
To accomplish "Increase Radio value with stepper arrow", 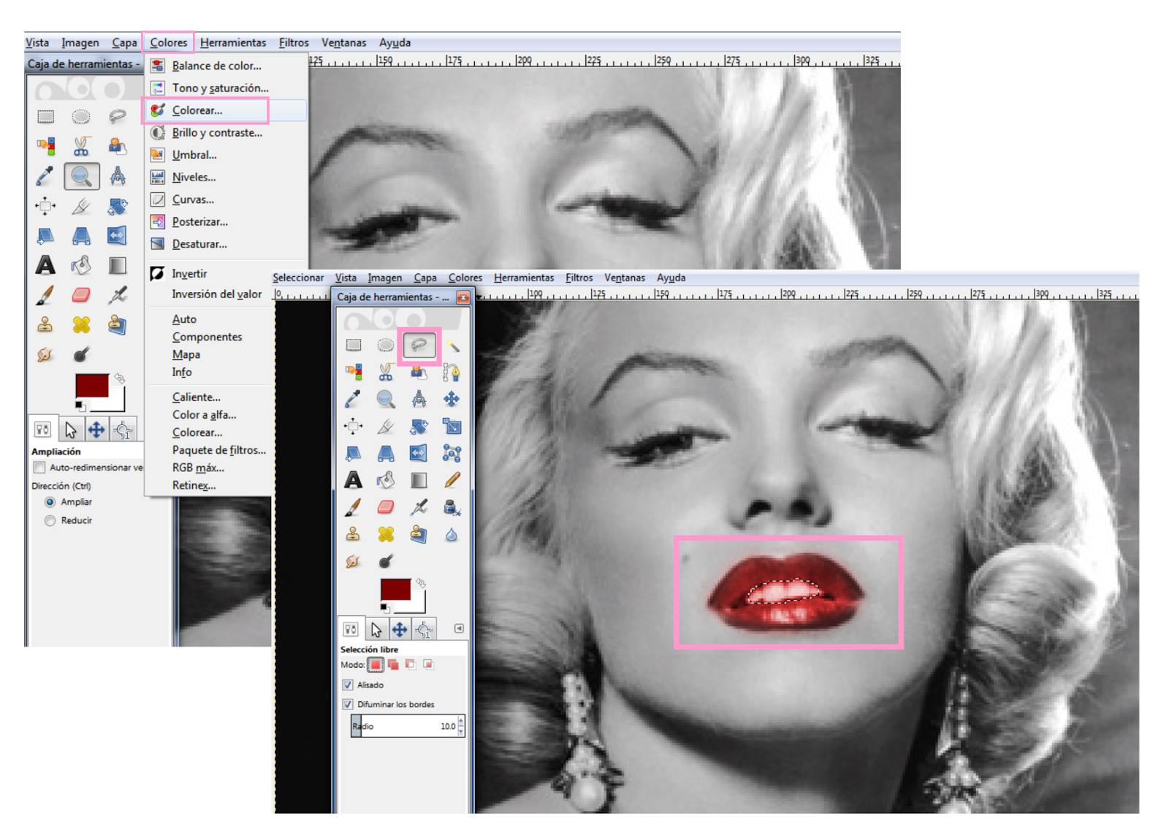I will click(x=461, y=722).
